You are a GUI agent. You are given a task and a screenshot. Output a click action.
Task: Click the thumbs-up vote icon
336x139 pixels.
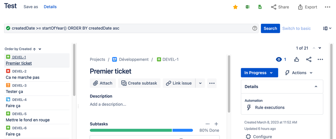point(297,59)
